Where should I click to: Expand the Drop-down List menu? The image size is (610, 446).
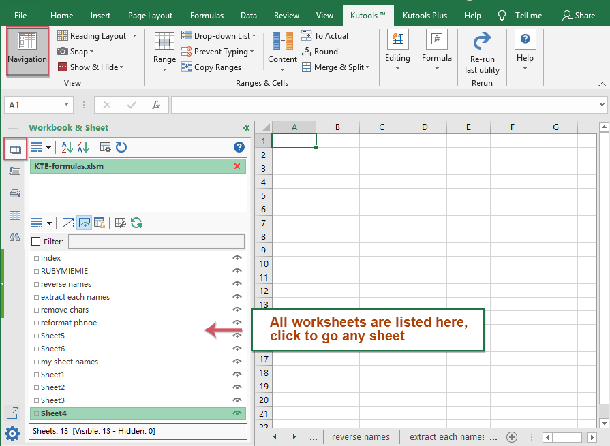[219, 36]
